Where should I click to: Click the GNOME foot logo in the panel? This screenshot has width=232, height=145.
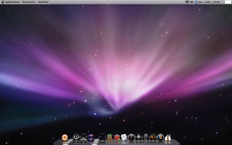tap(3, 2)
